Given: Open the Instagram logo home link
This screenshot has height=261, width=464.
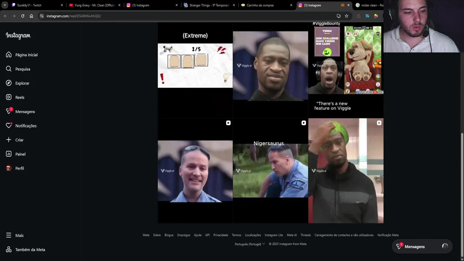Looking at the screenshot, I should click(x=18, y=36).
